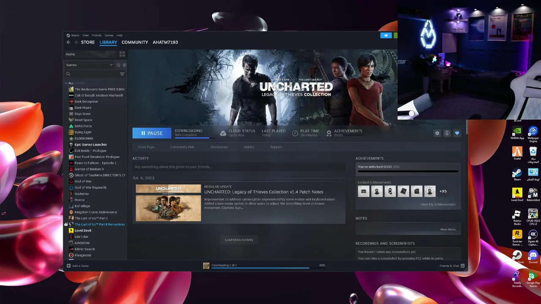Switch to the STORE tab
The height and width of the screenshot is (304, 541).
coord(87,42)
